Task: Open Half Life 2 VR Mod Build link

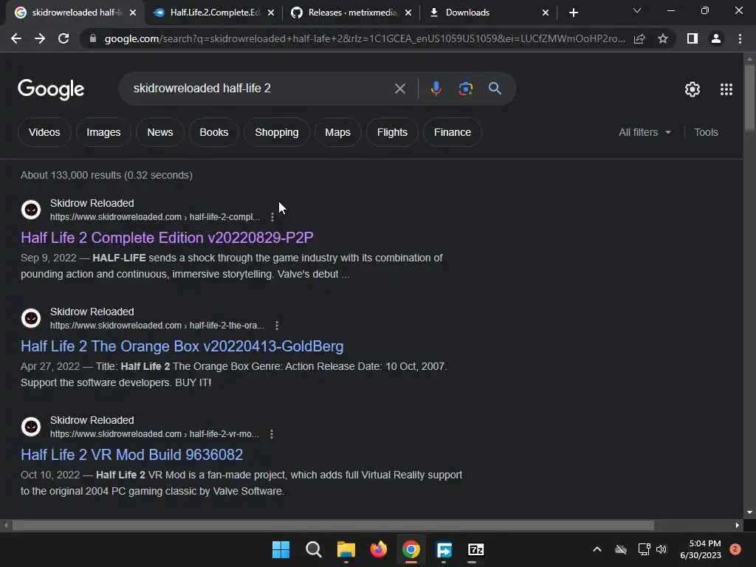Action: (131, 455)
